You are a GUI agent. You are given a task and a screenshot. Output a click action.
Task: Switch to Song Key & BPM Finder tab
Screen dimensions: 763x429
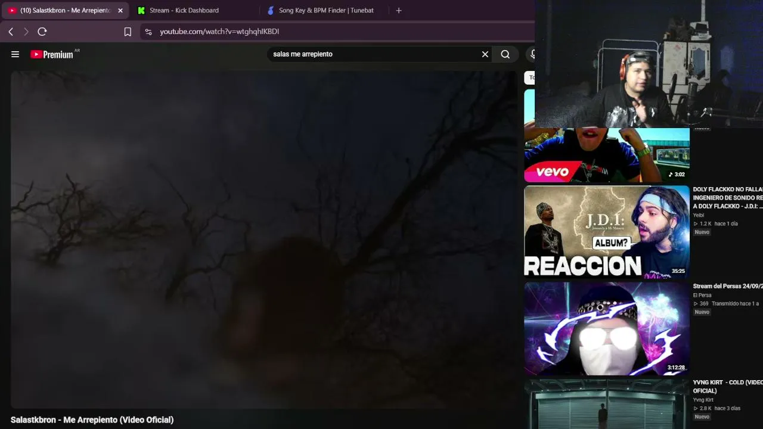pos(326,10)
